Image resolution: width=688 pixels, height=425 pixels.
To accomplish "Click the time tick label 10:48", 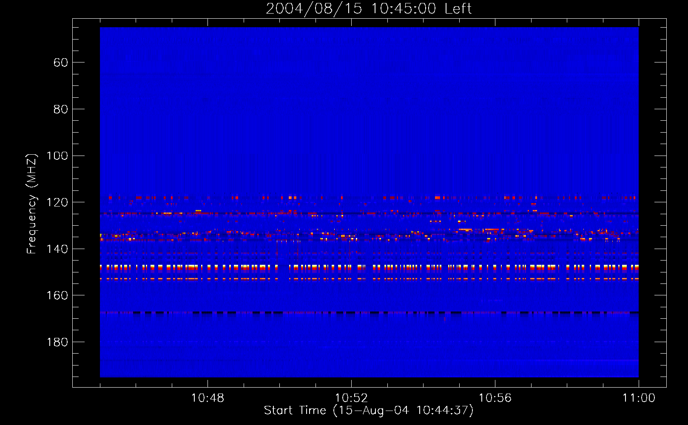I will tap(208, 398).
